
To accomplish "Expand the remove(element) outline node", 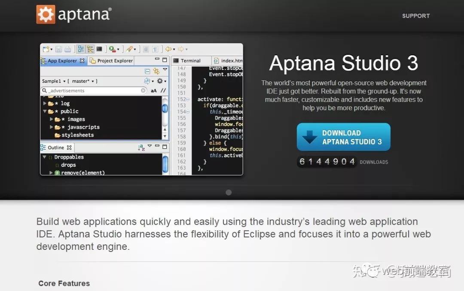I will click(51, 173).
